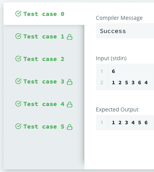Click the checkmark icon beside Test case 4
Image resolution: width=154 pixels, height=172 pixels.
coord(18,104)
